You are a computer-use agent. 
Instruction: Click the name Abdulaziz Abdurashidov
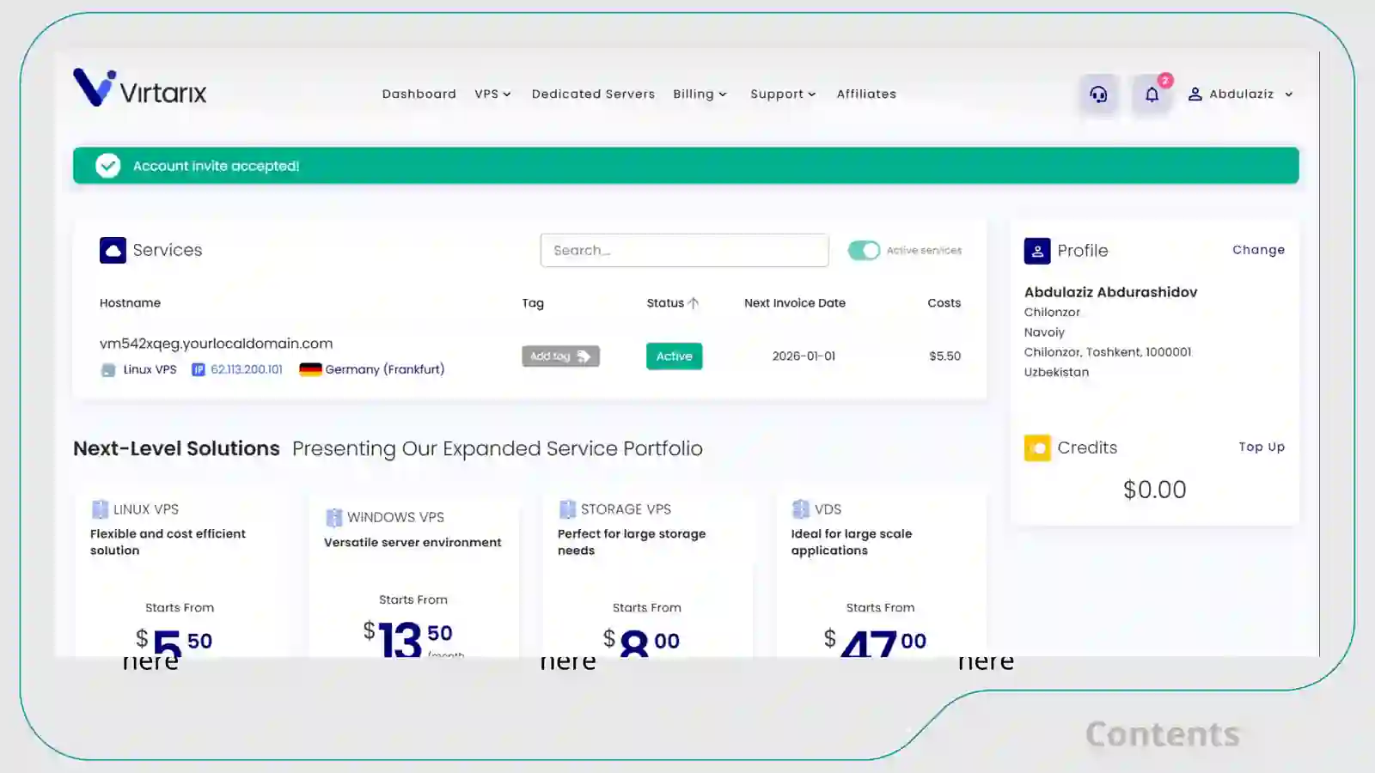[1110, 292]
